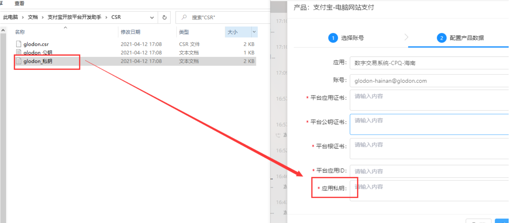The height and width of the screenshot is (223, 515).
Task: Expand the 大小 column filter dropdown
Action: tap(254, 32)
